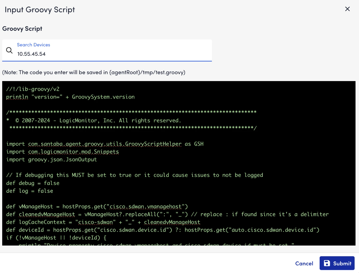Select the IP address 10.55.45.54 text
This screenshot has height=273, width=359.
point(31,54)
